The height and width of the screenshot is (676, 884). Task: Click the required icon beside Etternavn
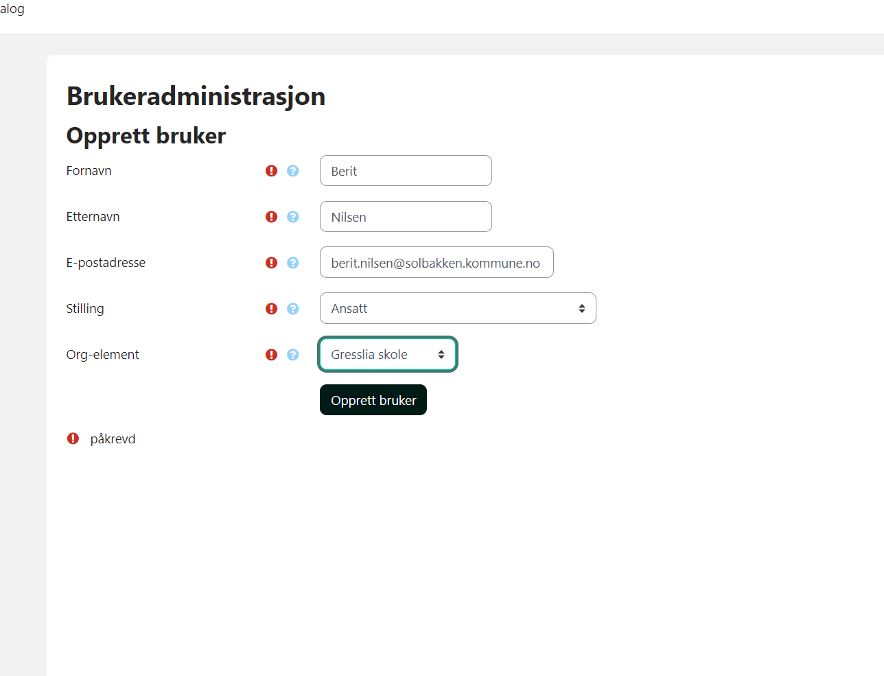272,217
